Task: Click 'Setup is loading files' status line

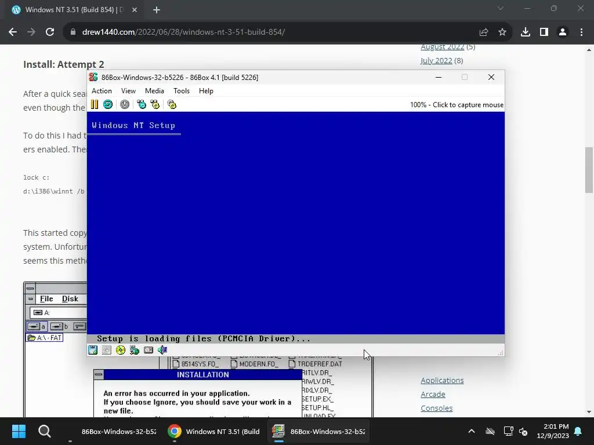Action: [x=204, y=338]
